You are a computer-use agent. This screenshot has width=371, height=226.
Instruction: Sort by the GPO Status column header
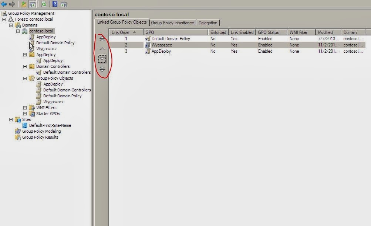coord(271,32)
